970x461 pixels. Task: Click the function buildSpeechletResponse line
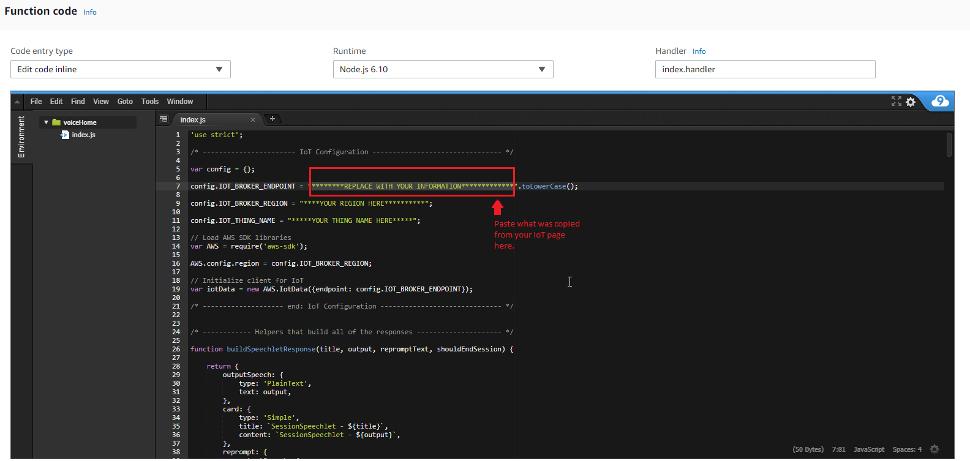[x=352, y=349]
